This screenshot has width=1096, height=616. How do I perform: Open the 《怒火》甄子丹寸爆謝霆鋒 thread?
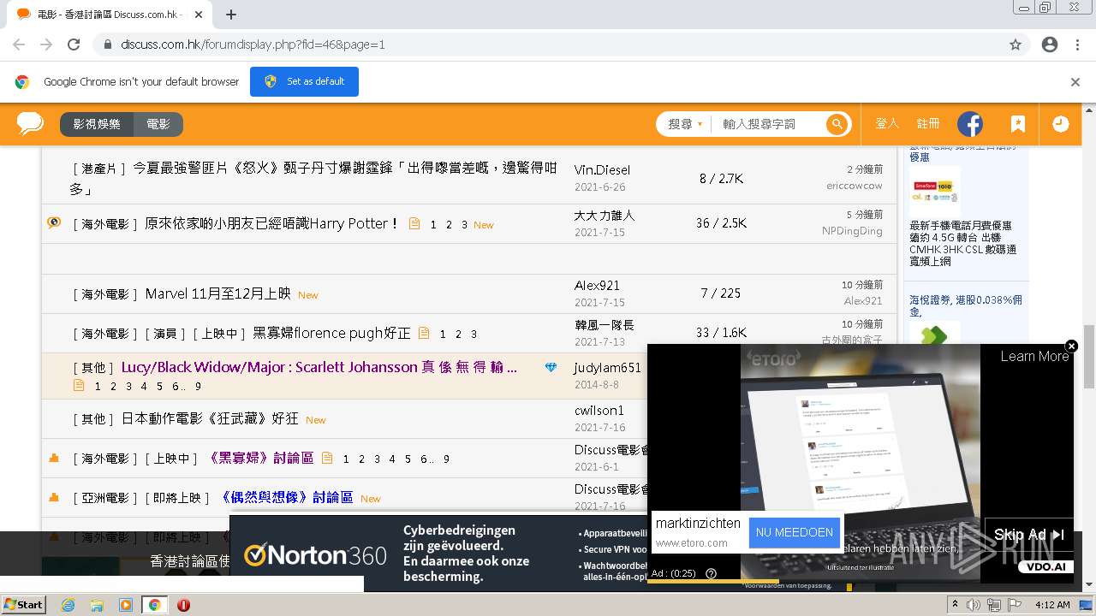tap(313, 178)
